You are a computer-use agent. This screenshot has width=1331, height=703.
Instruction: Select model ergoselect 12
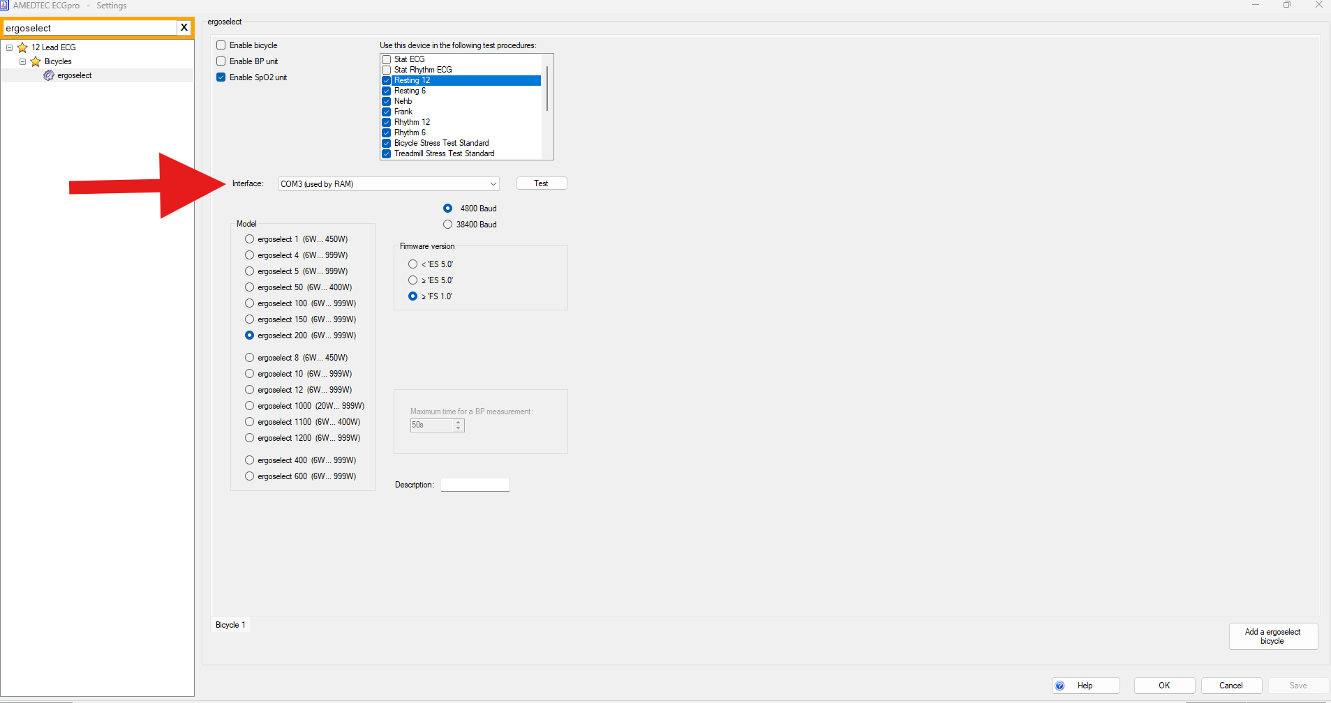click(x=250, y=390)
